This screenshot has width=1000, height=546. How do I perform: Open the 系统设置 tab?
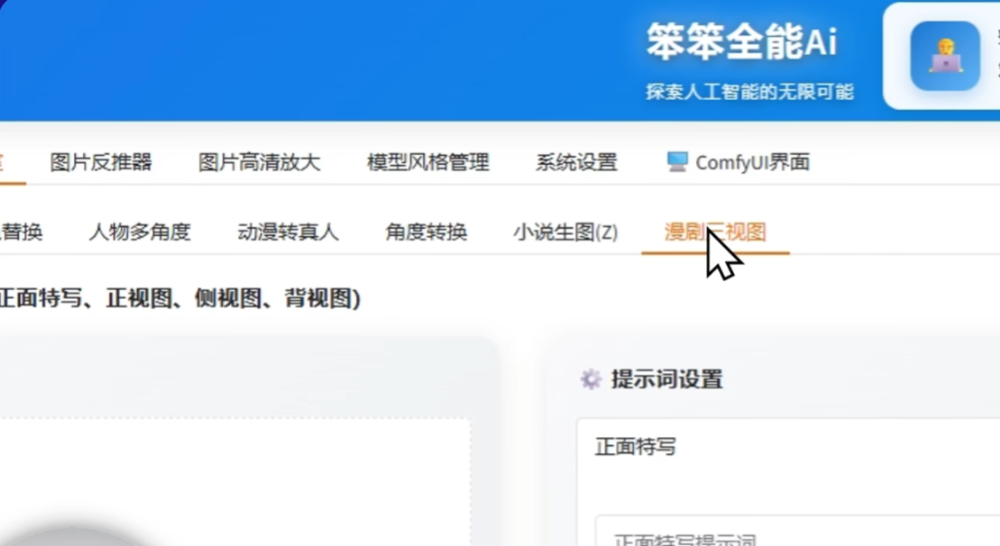pyautogui.click(x=575, y=162)
